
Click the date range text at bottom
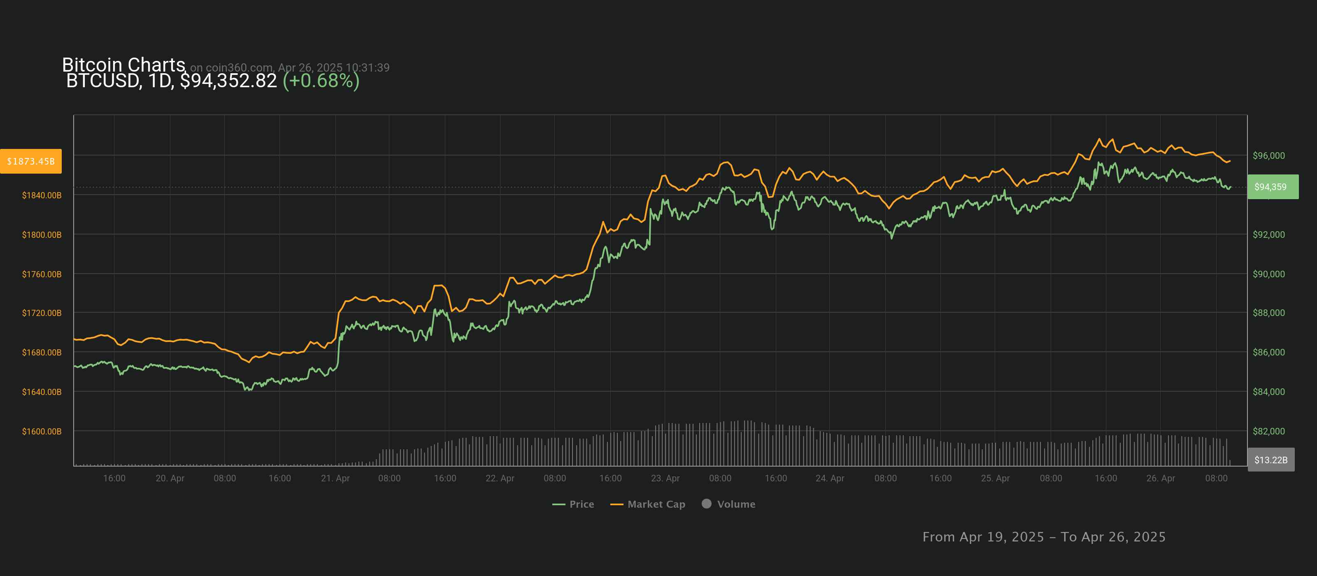point(1043,537)
